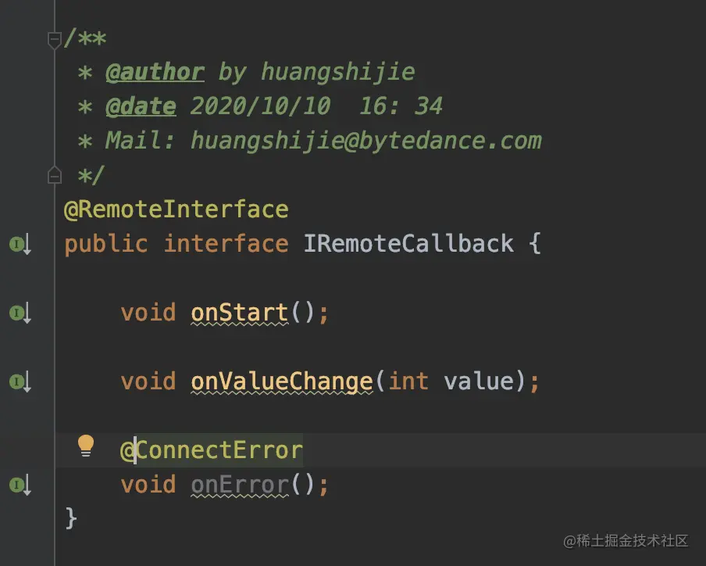Click the onValueChange method name
706x566 pixels.
click(x=282, y=382)
